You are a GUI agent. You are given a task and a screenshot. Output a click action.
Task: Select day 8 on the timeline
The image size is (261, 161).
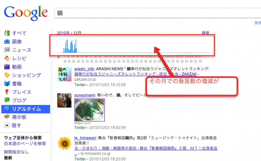(x=96, y=59)
